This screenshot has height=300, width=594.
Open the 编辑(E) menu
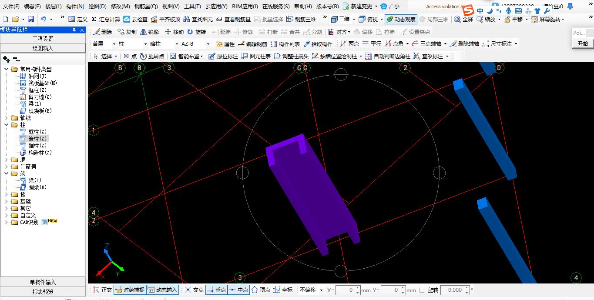pyautogui.click(x=32, y=7)
